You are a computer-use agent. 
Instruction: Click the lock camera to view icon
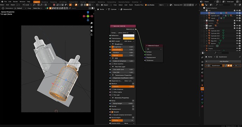click(92, 34)
